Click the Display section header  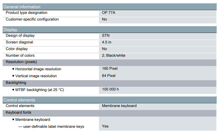[110, 30]
